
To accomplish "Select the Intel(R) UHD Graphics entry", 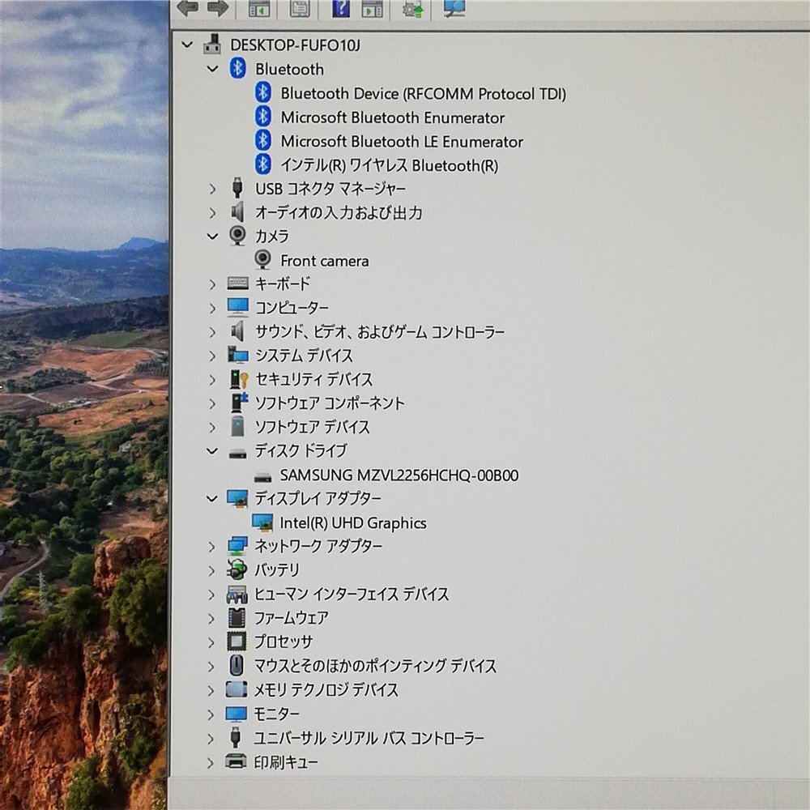I will 353,522.
